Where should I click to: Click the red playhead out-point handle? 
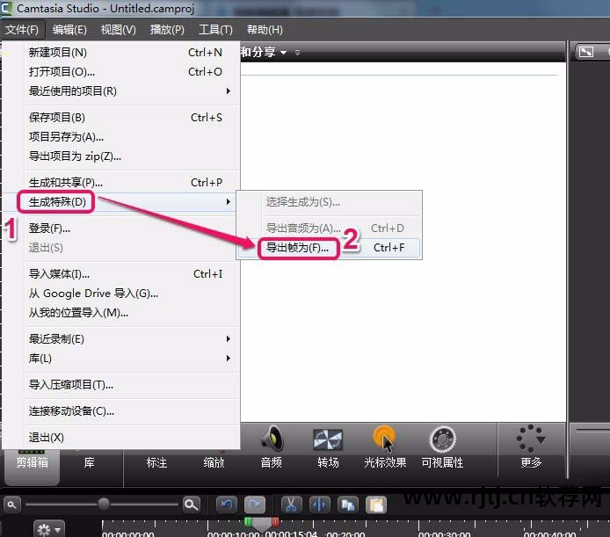pos(275,521)
